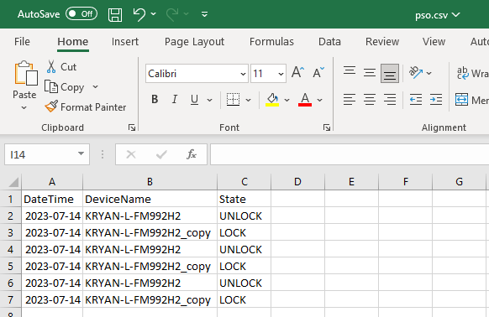Toggle Italic formatting
Image resolution: width=489 pixels, height=317 pixels.
point(175,100)
